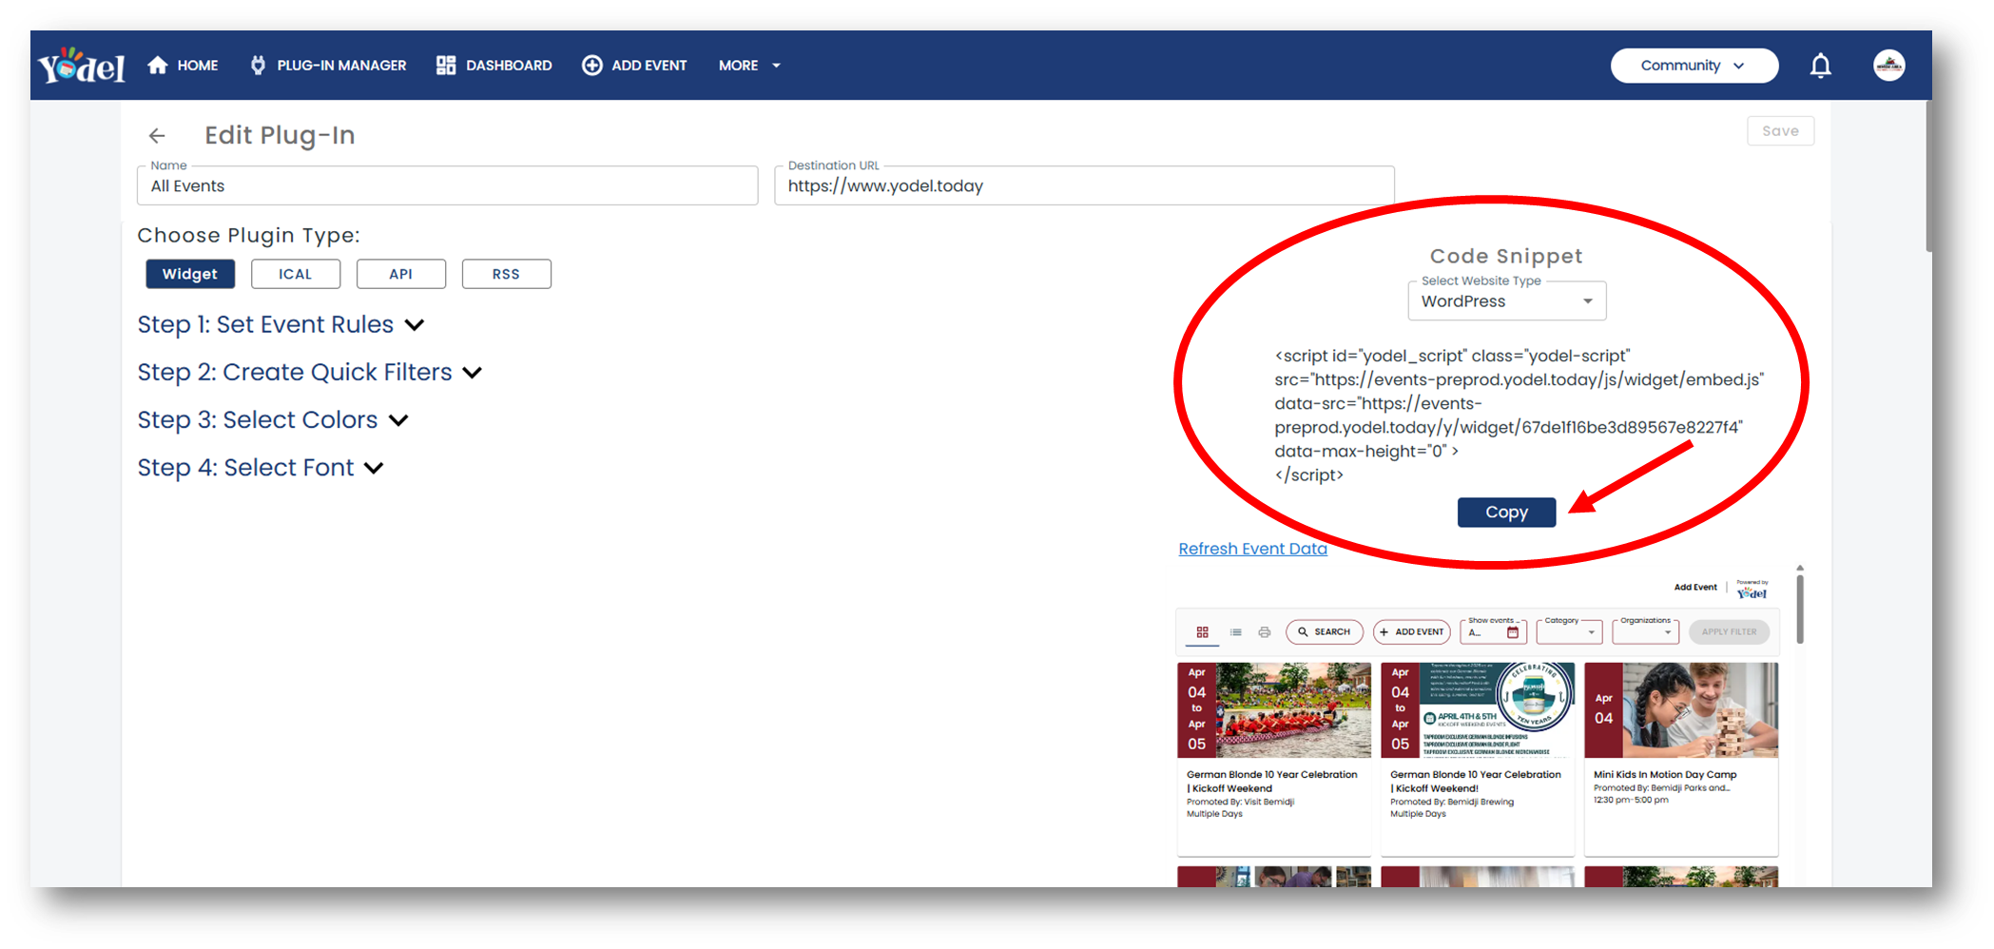
Task: Click the Refresh Event Data link
Action: (x=1252, y=548)
